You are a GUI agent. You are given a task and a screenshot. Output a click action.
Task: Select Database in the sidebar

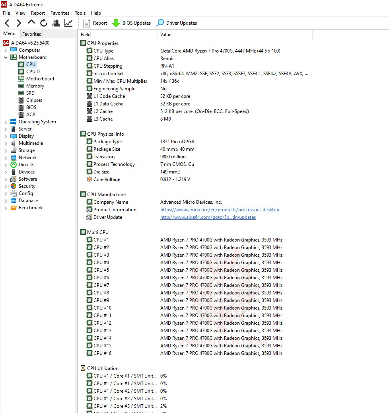24,201
